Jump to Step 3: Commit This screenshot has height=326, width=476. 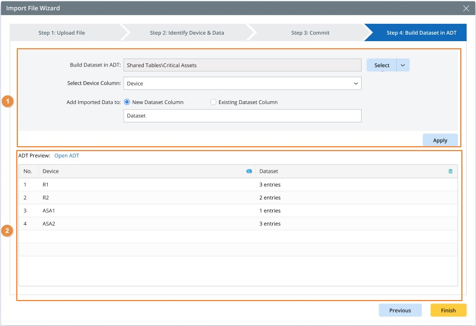coord(310,32)
